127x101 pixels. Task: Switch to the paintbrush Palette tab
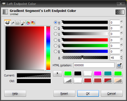coord(23,23)
